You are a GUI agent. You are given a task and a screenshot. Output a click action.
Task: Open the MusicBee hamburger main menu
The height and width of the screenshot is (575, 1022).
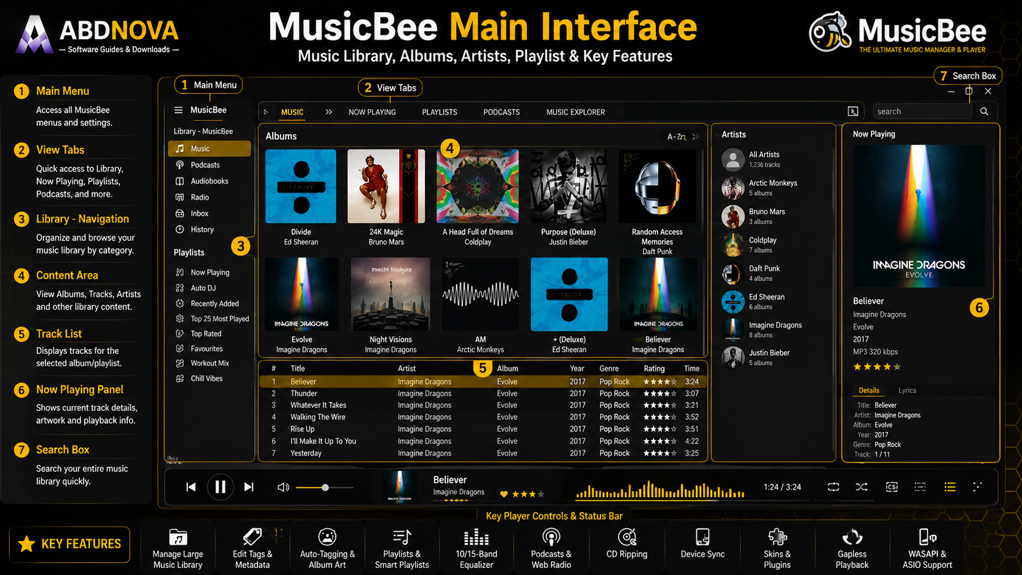(x=179, y=110)
